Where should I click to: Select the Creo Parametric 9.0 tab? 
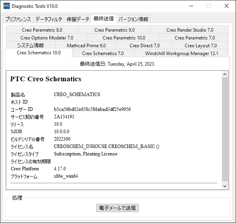click(114, 30)
